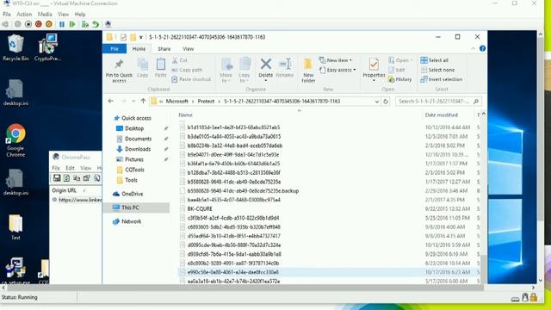Click the Explorer Help question mark icon
The width and height of the screenshot is (551, 310).
[x=482, y=48]
